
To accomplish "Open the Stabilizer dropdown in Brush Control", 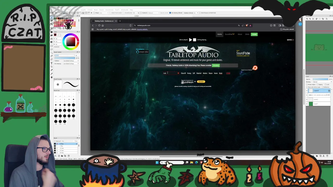I will [71, 61].
